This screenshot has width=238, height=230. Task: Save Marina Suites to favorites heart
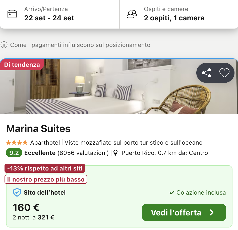224,73
